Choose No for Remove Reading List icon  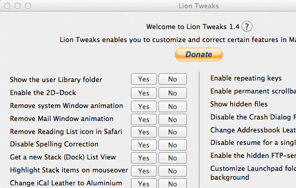pos(172,132)
